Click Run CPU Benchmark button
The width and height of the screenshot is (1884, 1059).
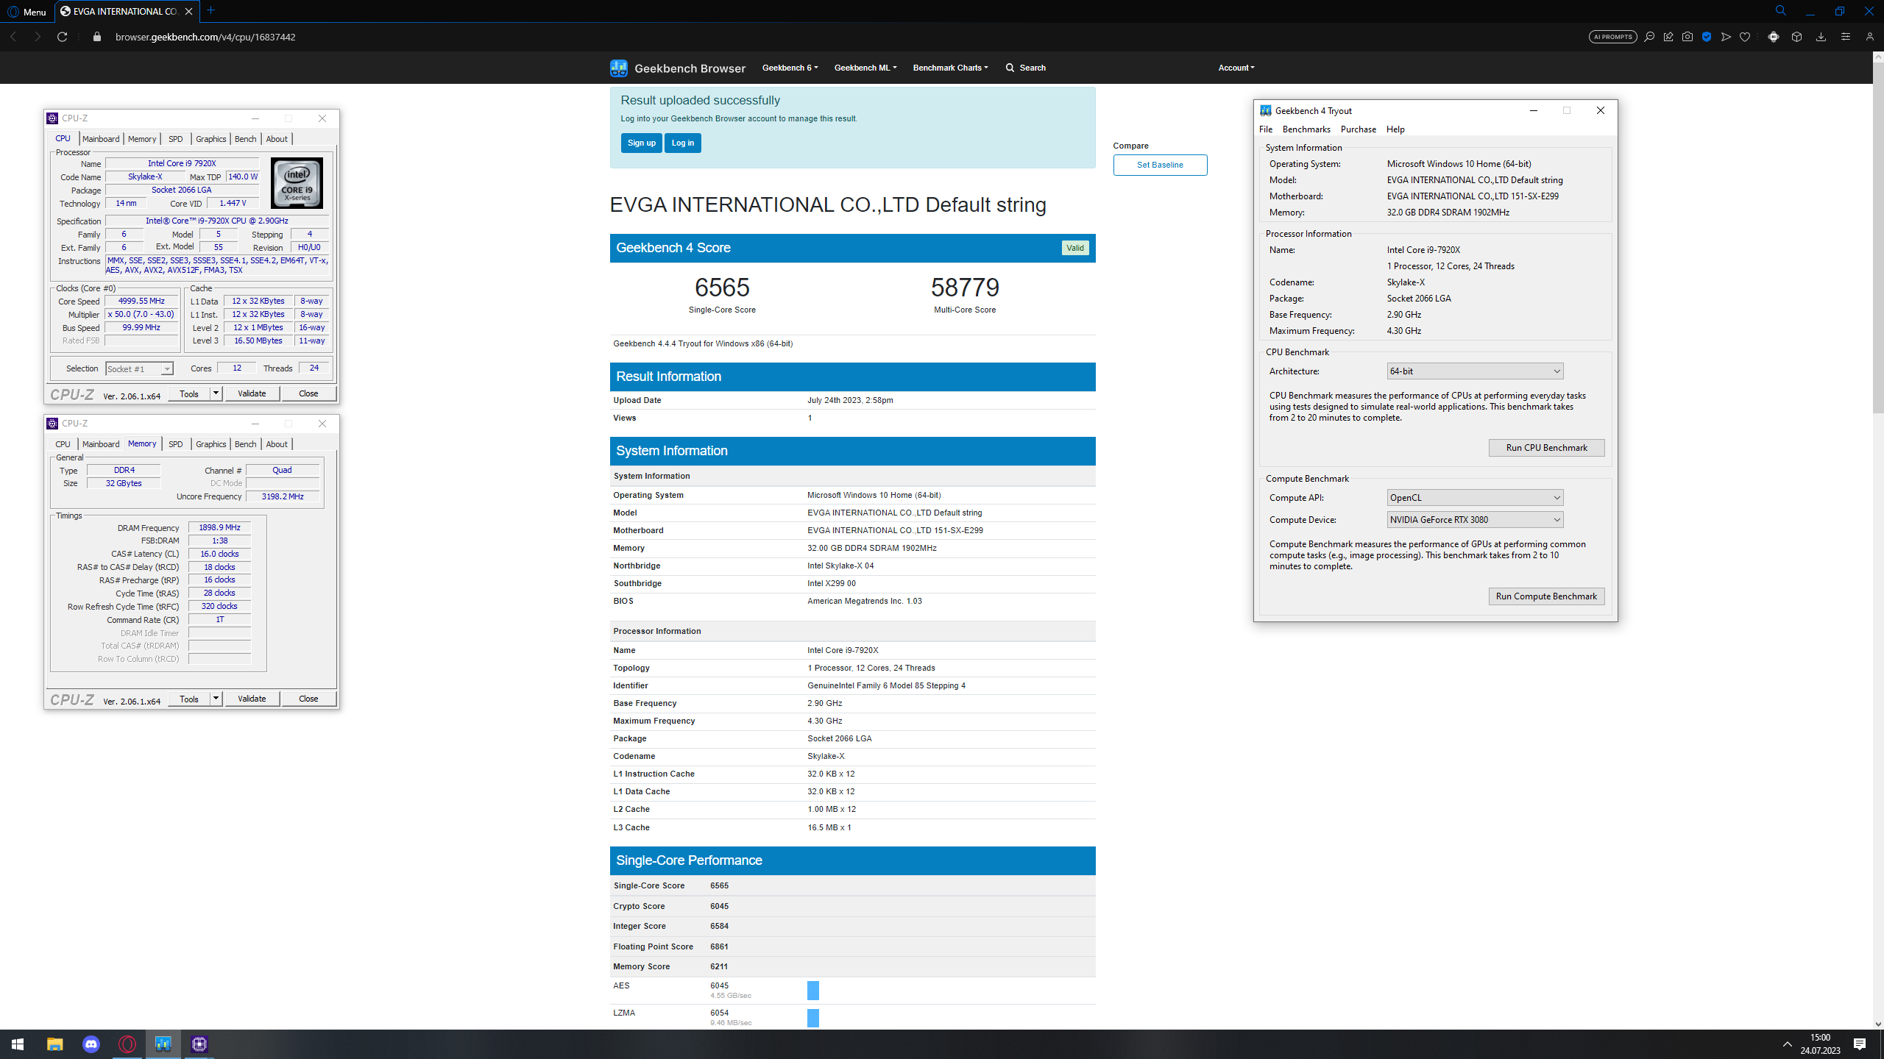[1546, 448]
